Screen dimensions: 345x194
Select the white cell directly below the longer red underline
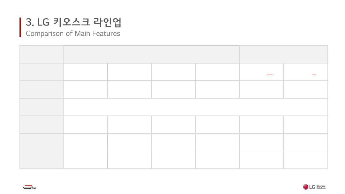tap(262, 90)
